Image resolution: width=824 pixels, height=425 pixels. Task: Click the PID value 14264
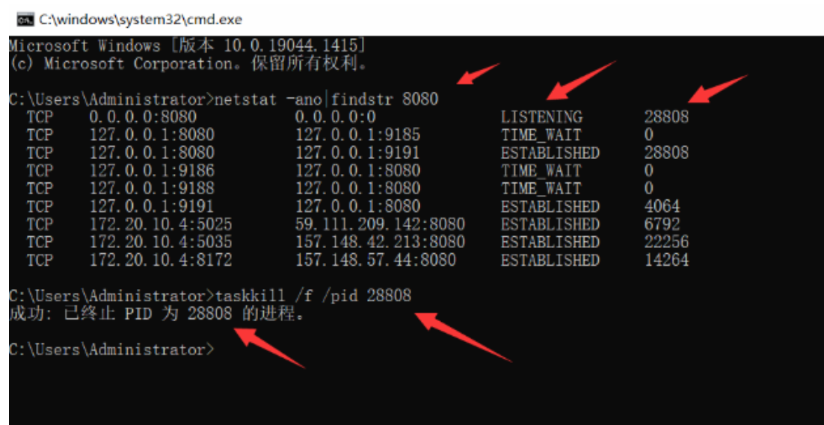[666, 261]
